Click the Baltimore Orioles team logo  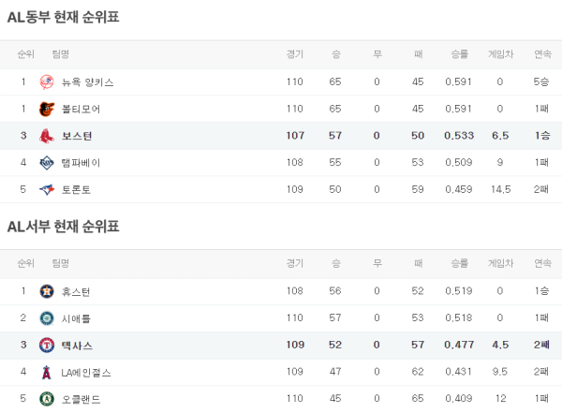(47, 109)
